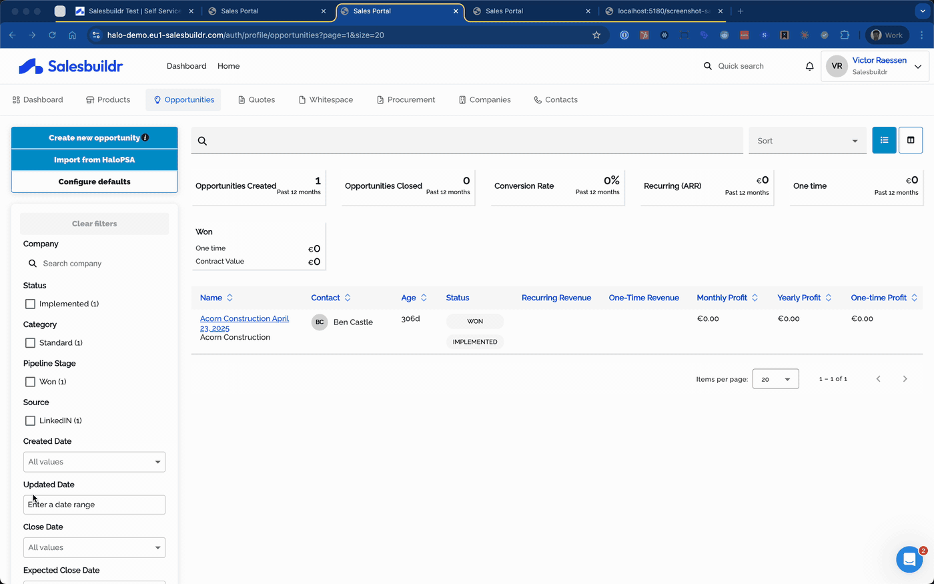Switch to localhost:5180 browser tab
Image resolution: width=934 pixels, height=584 pixels.
click(663, 11)
